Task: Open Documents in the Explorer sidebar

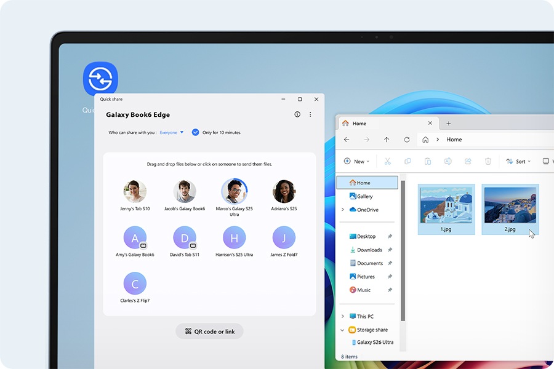Action: pos(366,263)
